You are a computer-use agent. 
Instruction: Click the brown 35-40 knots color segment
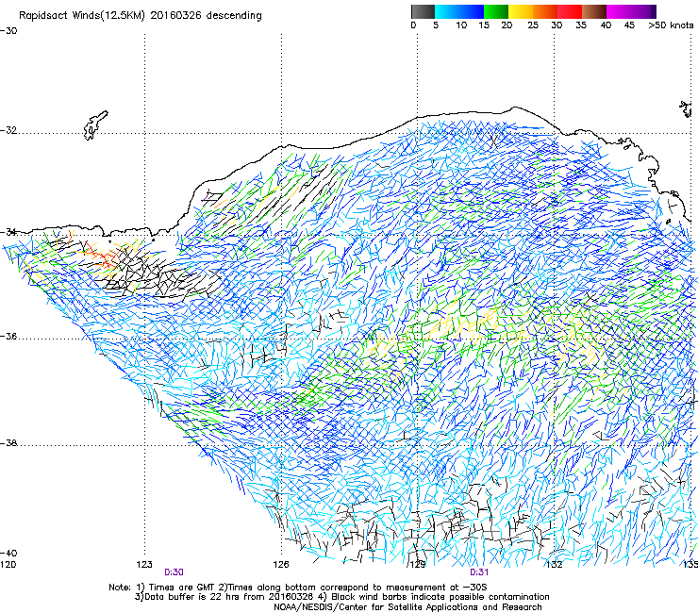click(x=594, y=11)
